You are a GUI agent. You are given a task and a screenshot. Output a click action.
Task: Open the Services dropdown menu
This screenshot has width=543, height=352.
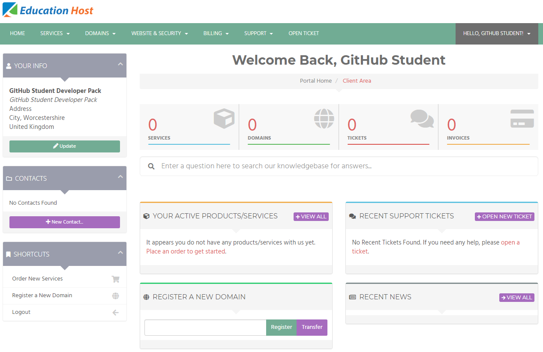tap(55, 33)
